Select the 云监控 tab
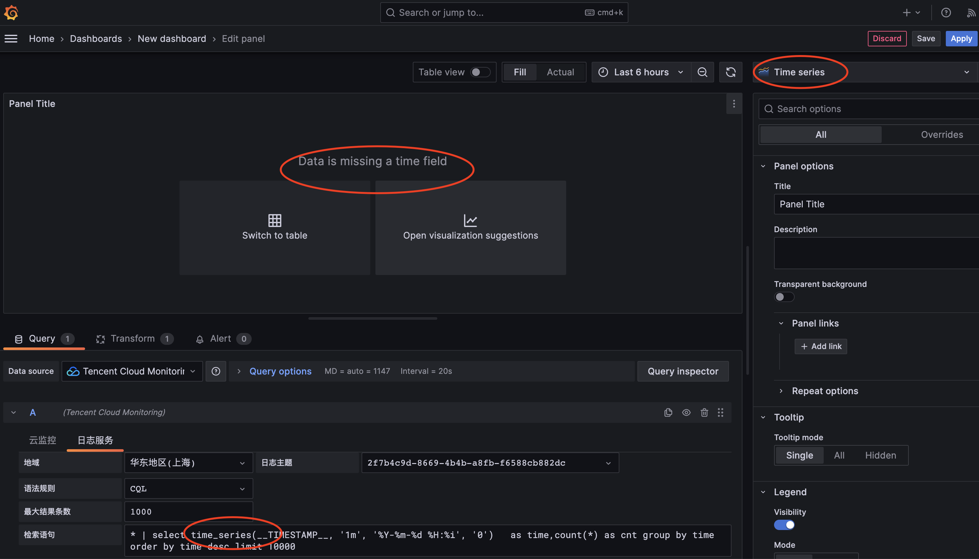Screen dimensions: 979x559 42,440
